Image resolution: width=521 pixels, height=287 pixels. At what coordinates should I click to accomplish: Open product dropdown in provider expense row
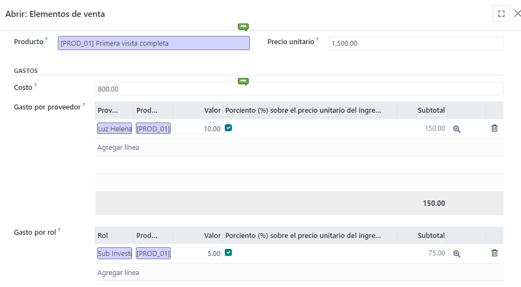[153, 129]
